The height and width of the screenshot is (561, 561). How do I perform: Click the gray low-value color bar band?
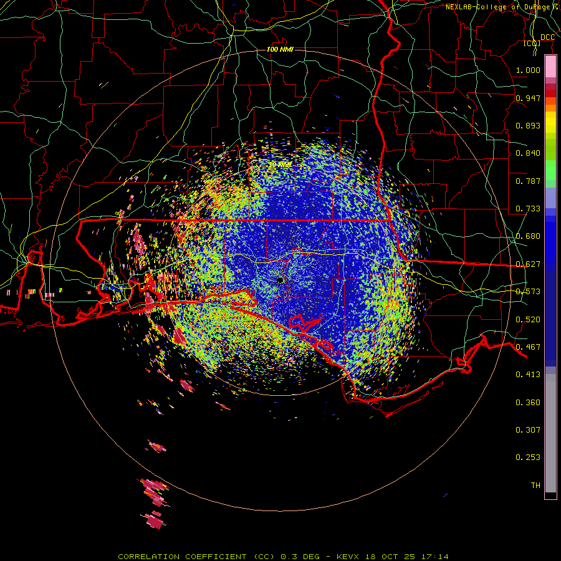pos(550,433)
